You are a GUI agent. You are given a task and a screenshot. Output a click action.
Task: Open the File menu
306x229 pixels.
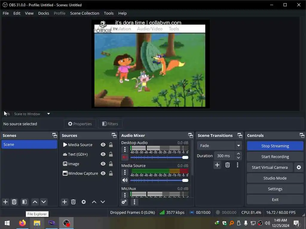[6, 13]
